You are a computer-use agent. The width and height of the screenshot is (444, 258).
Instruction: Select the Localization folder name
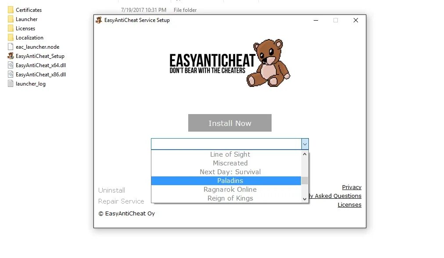[x=29, y=38]
